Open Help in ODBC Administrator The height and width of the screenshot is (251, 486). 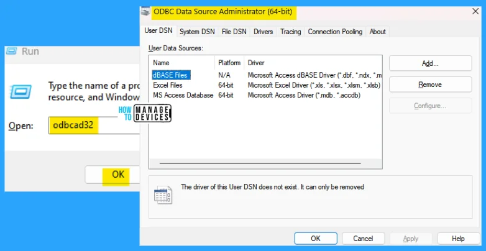(459, 239)
